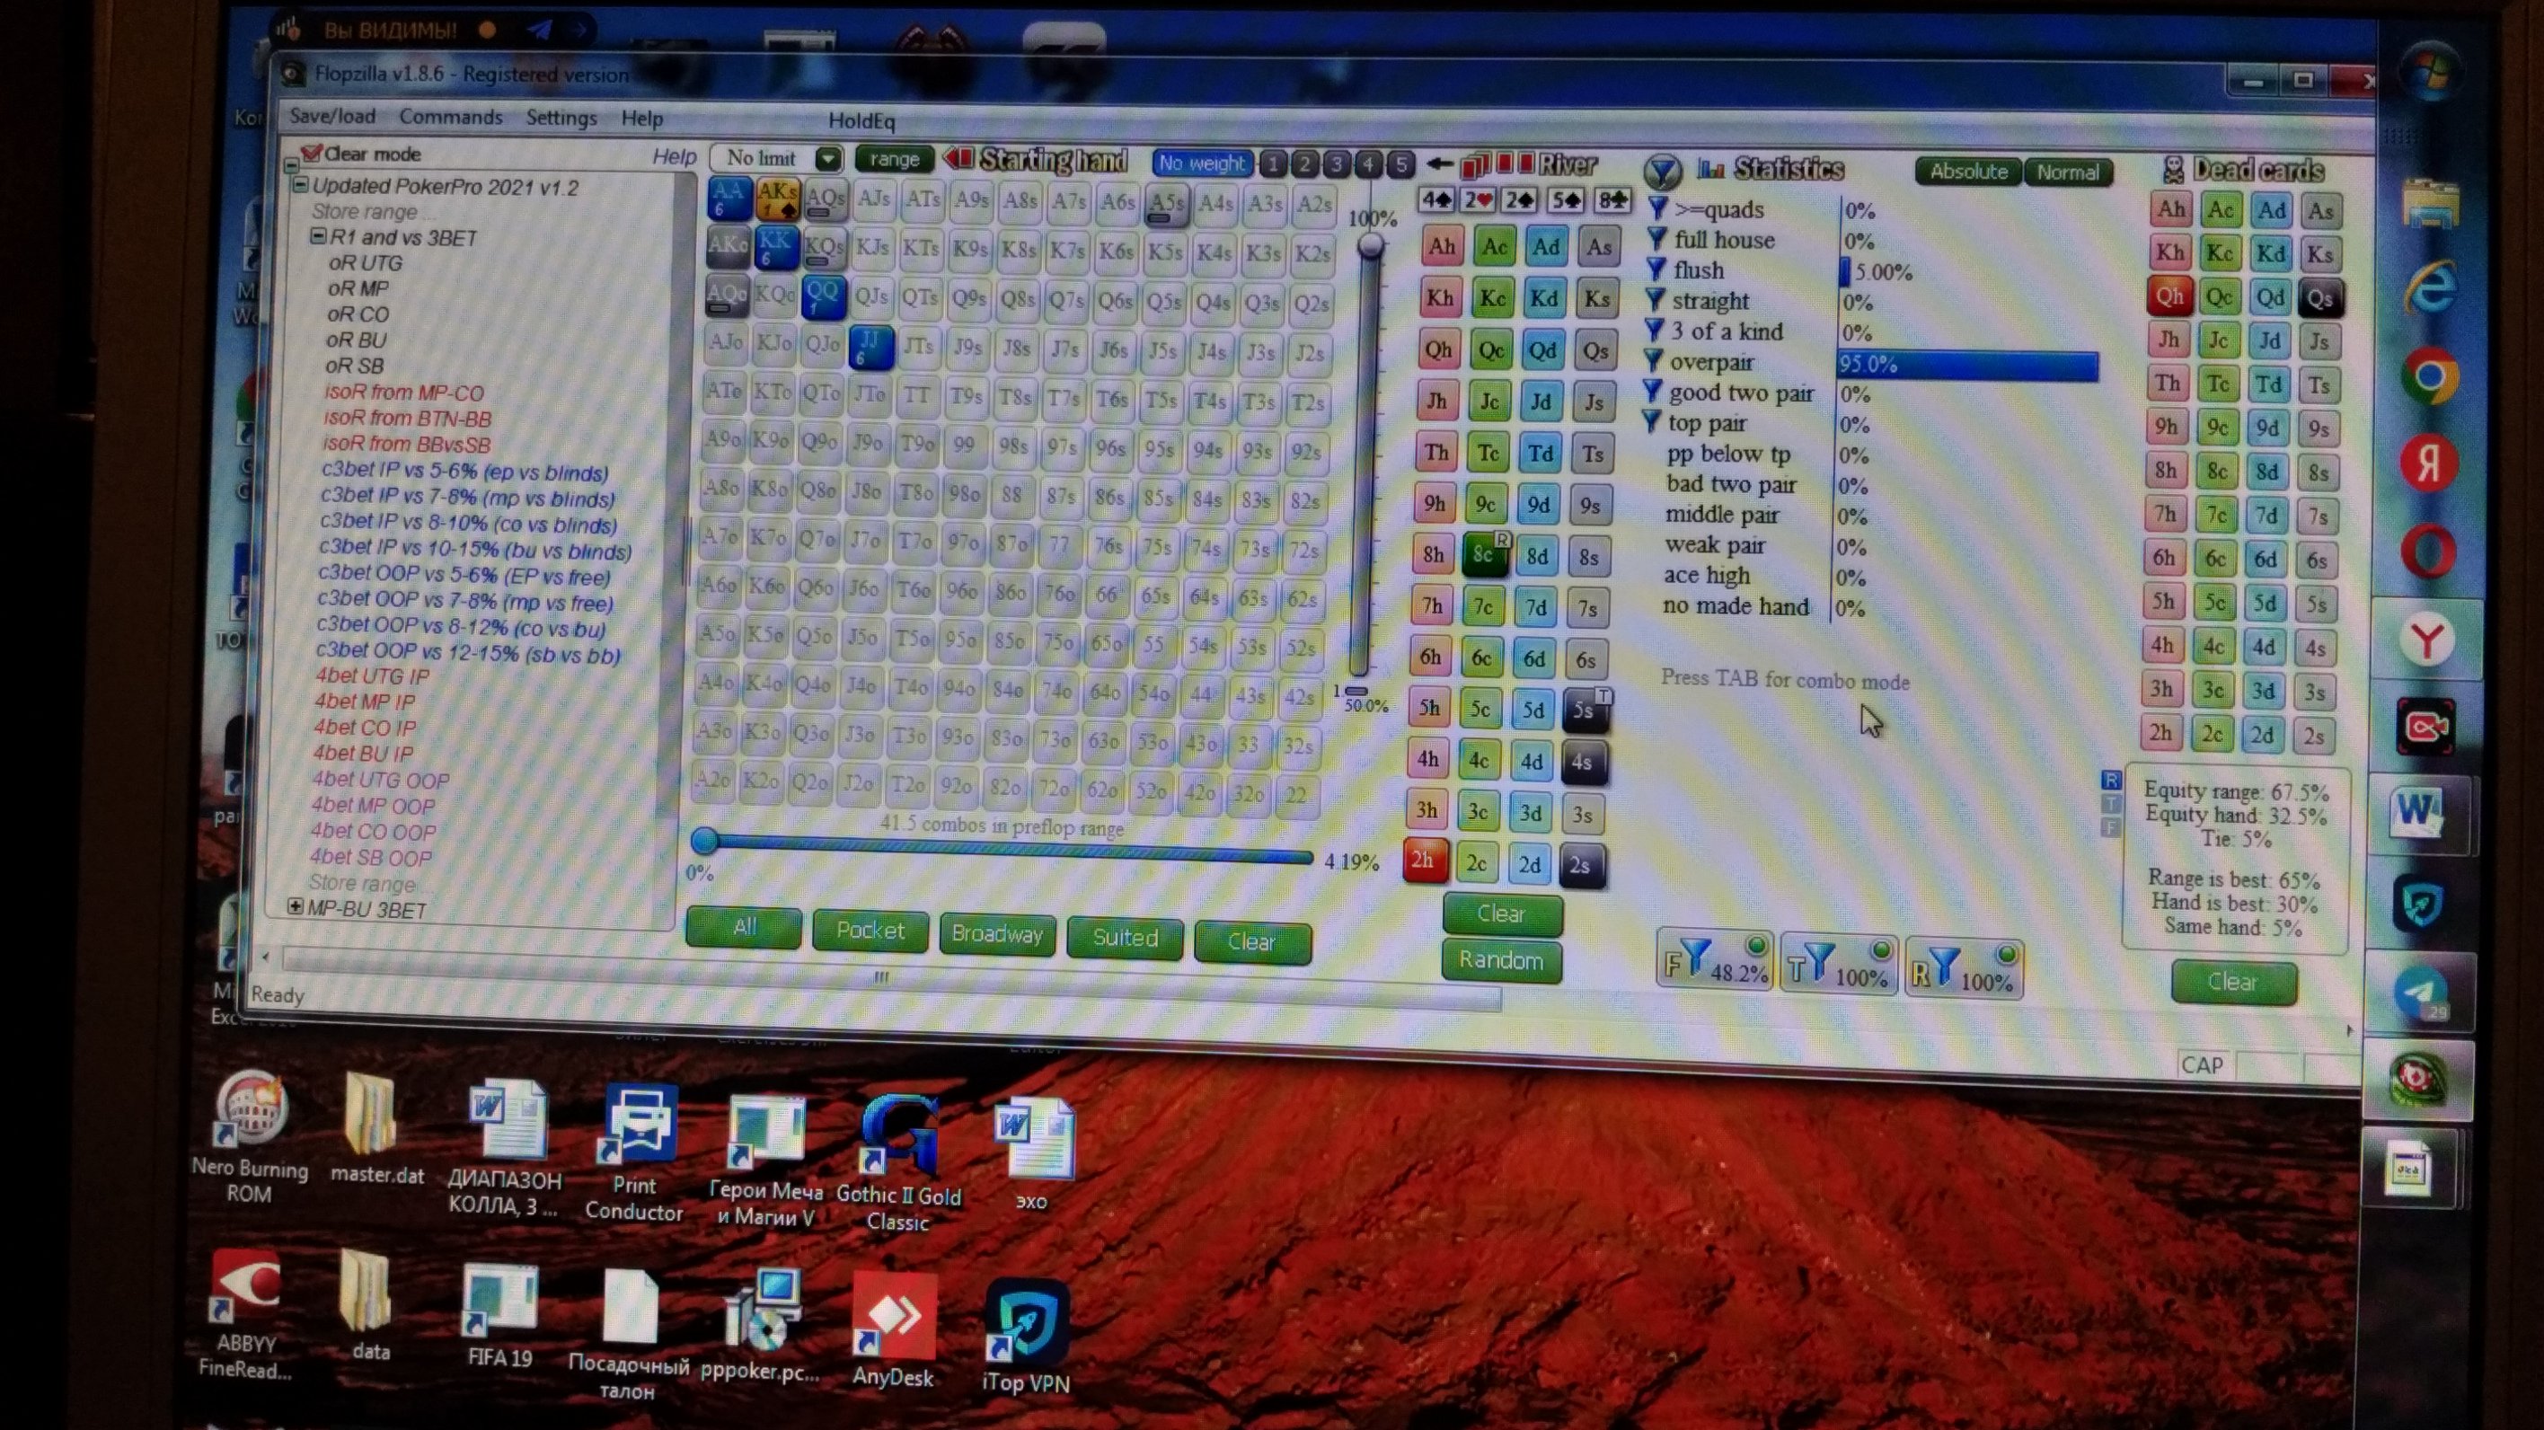This screenshot has height=1430, width=2544.
Task: Click the large funnel icon beside Statistics
Action: [x=1662, y=171]
